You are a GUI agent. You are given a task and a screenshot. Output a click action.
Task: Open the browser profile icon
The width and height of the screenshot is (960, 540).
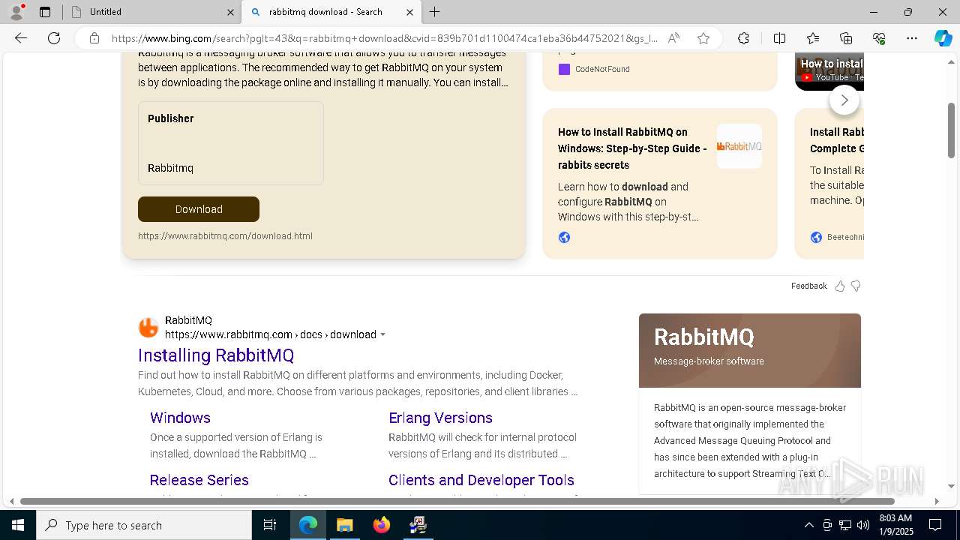[x=16, y=12]
